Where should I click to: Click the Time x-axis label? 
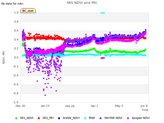click(145, 110)
